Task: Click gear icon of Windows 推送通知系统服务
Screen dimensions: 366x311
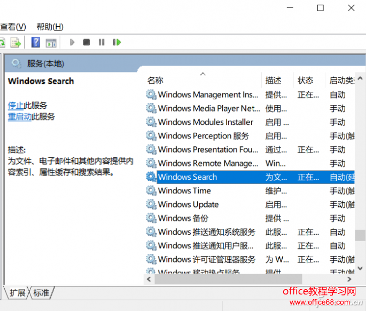Action: point(151,232)
